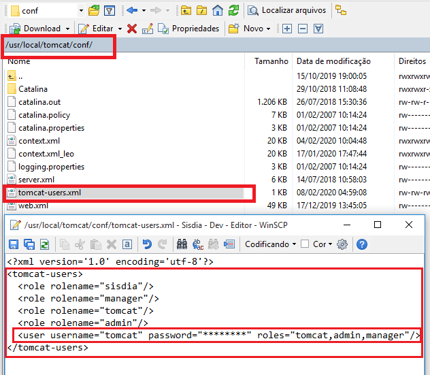430x375 pixels.
Task: Click the paste icon in editor toolbar
Action: (x=96, y=244)
